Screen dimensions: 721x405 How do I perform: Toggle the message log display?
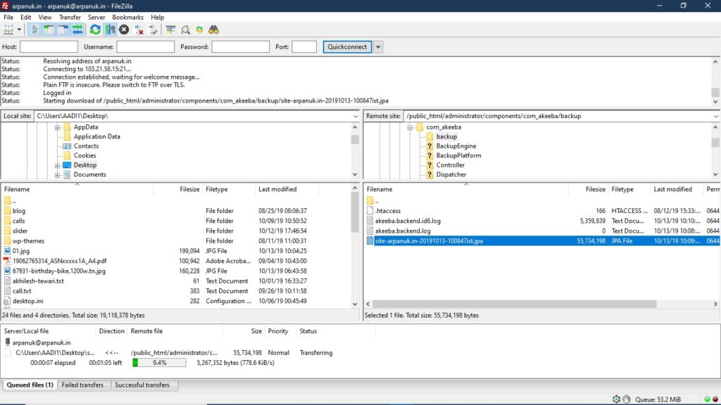pos(35,30)
